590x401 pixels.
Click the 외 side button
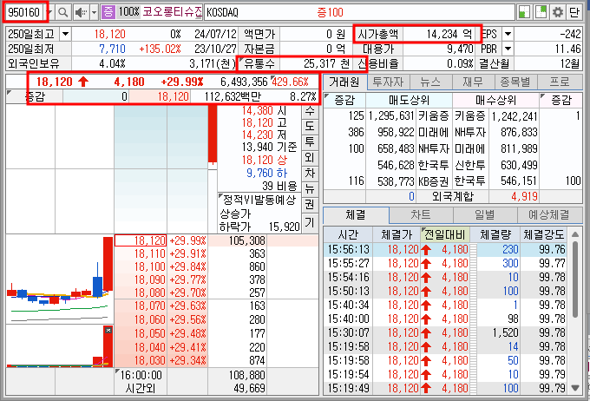click(310, 157)
